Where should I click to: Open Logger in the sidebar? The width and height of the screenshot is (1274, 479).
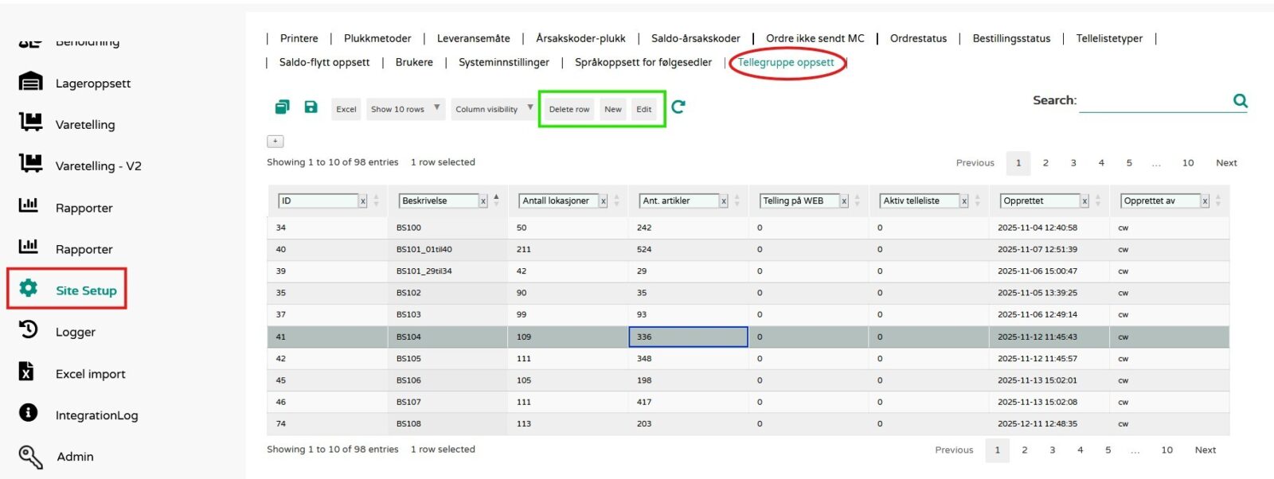point(75,332)
